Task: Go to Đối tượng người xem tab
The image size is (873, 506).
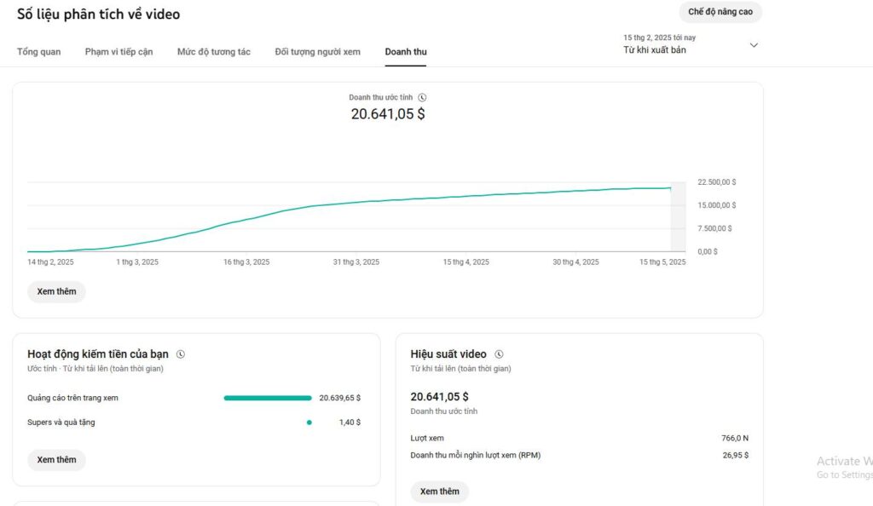Action: 317,52
